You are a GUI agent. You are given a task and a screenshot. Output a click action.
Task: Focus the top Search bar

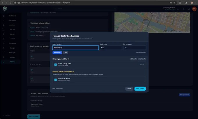(85, 9)
